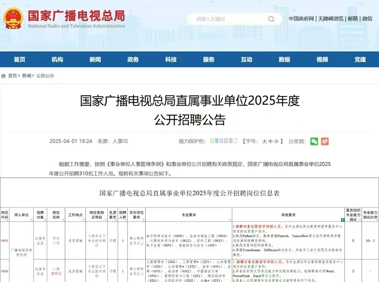This screenshot has width=379, height=282.
Task: Click the publish time 2025-04-01 19:24
Action: pyautogui.click(x=71, y=141)
